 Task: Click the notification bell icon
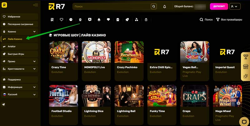pyautogui.click(x=165, y=7)
